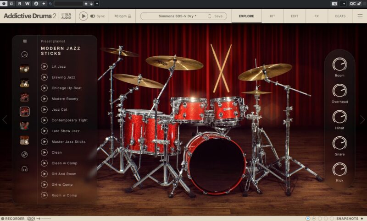This screenshot has height=221, width=367.
Task: Toggle the host Sync switch
Action: pyautogui.click(x=93, y=16)
